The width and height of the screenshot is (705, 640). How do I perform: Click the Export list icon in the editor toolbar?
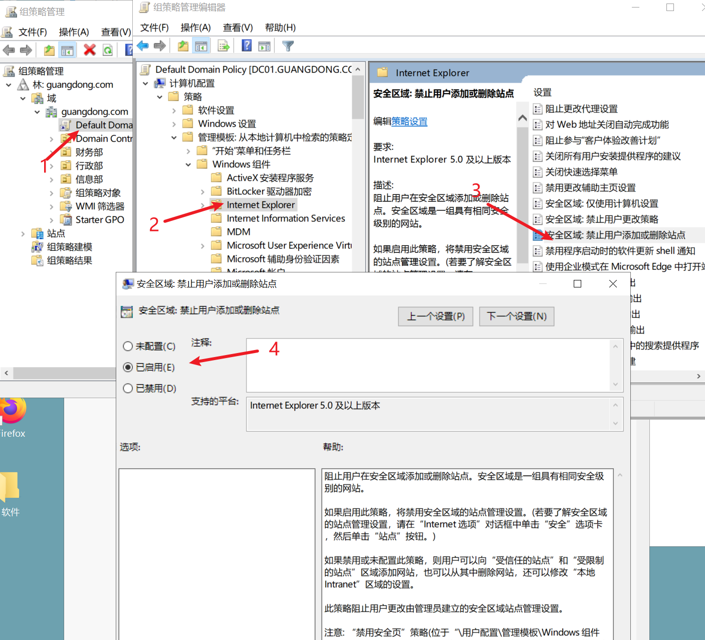click(x=223, y=46)
